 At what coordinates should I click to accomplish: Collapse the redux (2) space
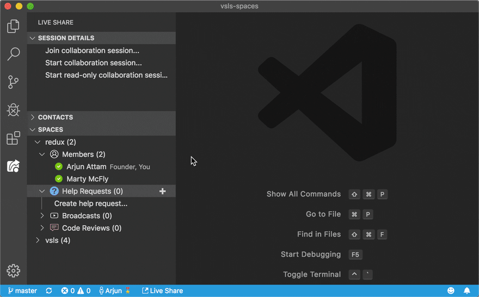tap(37, 142)
